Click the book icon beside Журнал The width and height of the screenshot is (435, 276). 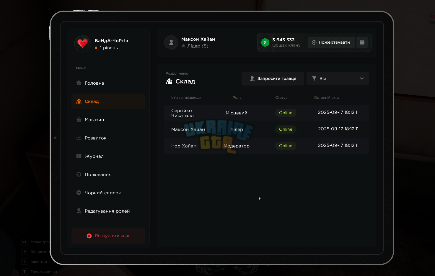click(79, 156)
